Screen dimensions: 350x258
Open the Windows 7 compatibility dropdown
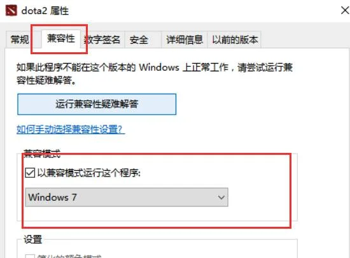127,197
